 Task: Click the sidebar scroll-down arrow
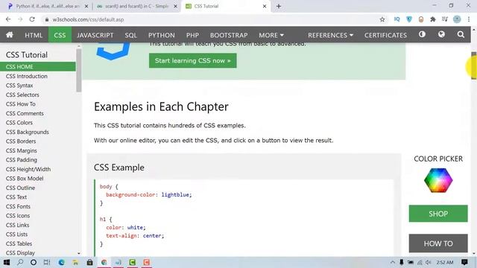tap(79, 253)
